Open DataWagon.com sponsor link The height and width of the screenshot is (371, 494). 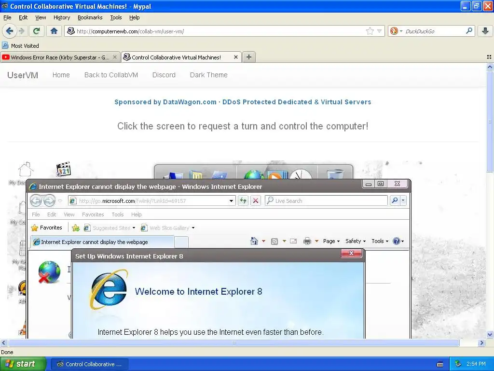pos(243,102)
